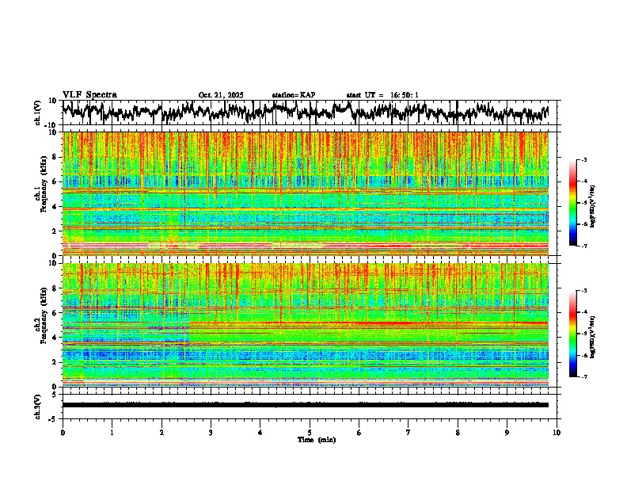The width and height of the screenshot is (627, 485).
Task: Click time axis tick label "9"
Action: tap(507, 433)
